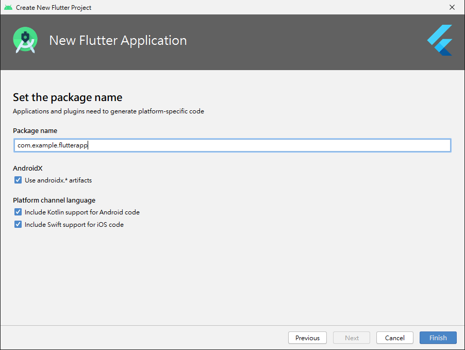Disable the Include Swift support checkbox

[x=18, y=225]
